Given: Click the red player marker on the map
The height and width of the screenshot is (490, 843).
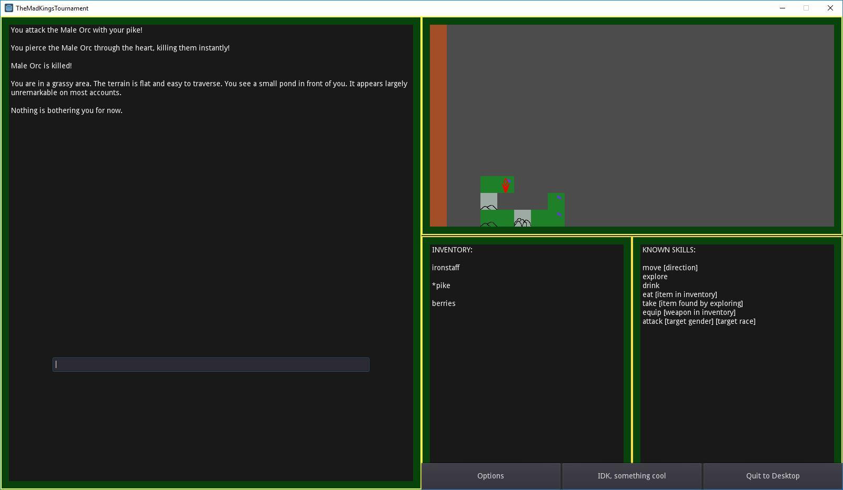Looking at the screenshot, I should (x=506, y=185).
